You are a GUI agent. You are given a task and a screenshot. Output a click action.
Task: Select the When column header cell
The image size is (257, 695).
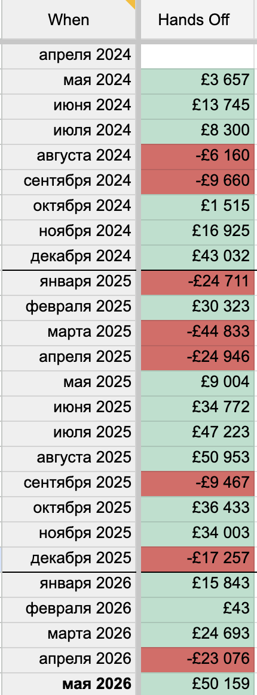(x=69, y=20)
